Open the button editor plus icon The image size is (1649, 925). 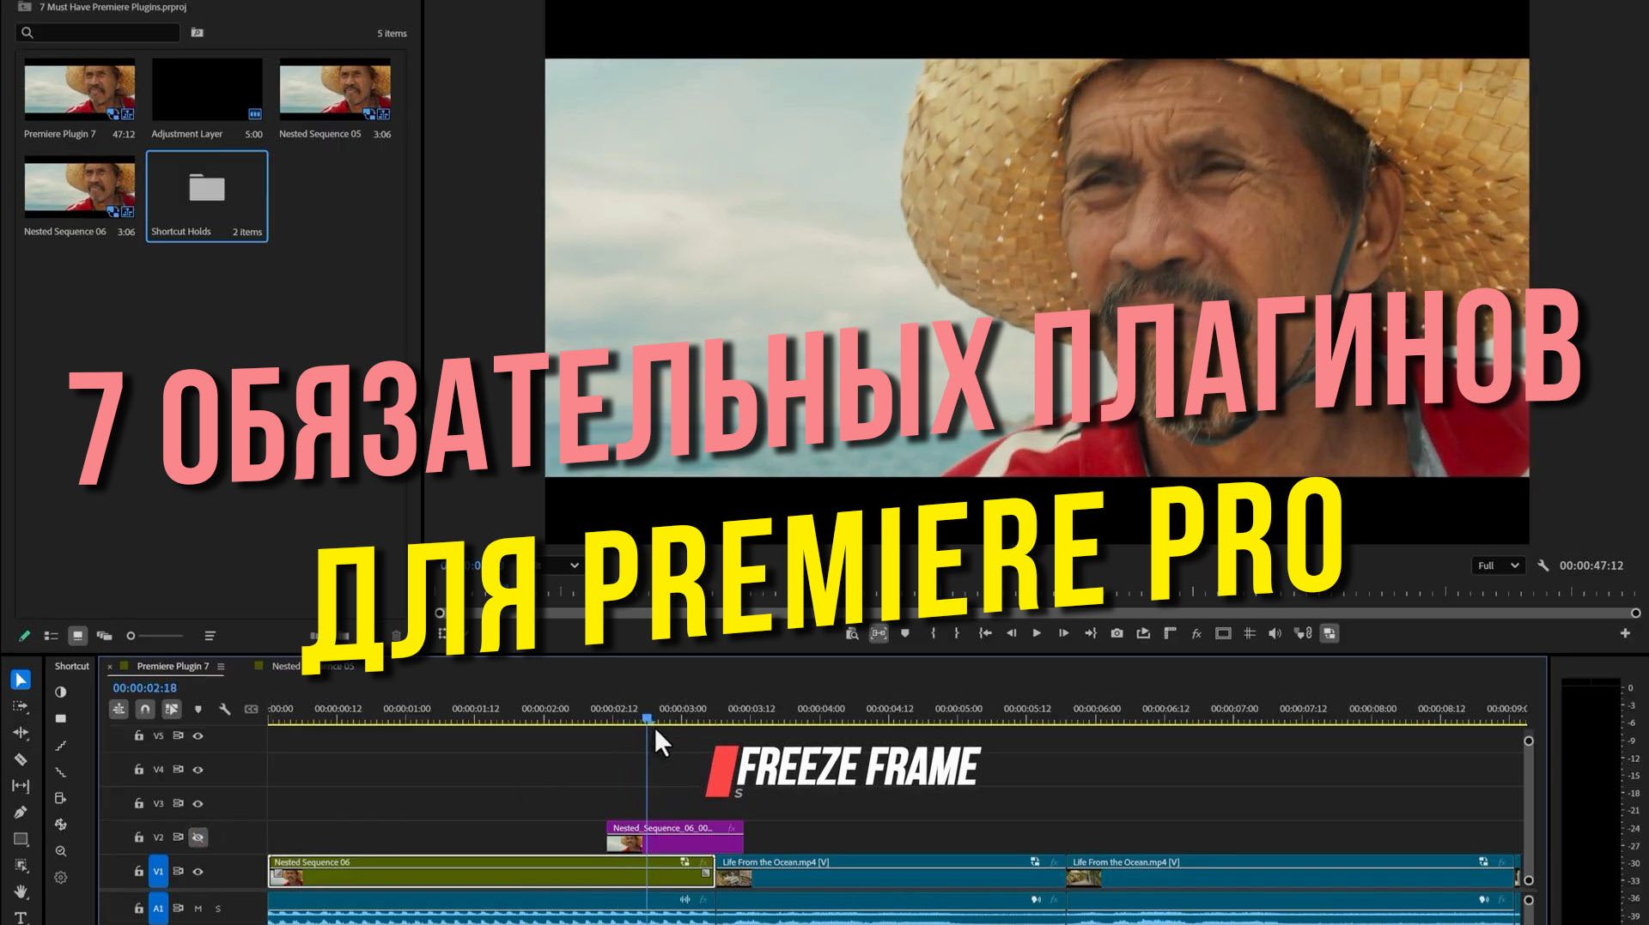pyautogui.click(x=1625, y=633)
